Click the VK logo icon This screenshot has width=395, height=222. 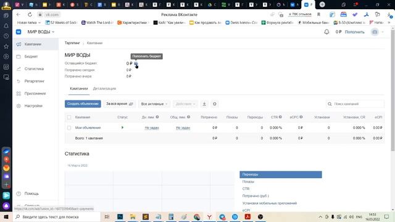pos(19,32)
